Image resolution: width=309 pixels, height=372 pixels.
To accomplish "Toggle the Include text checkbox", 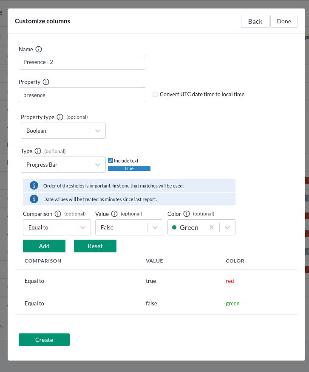I will [111, 161].
